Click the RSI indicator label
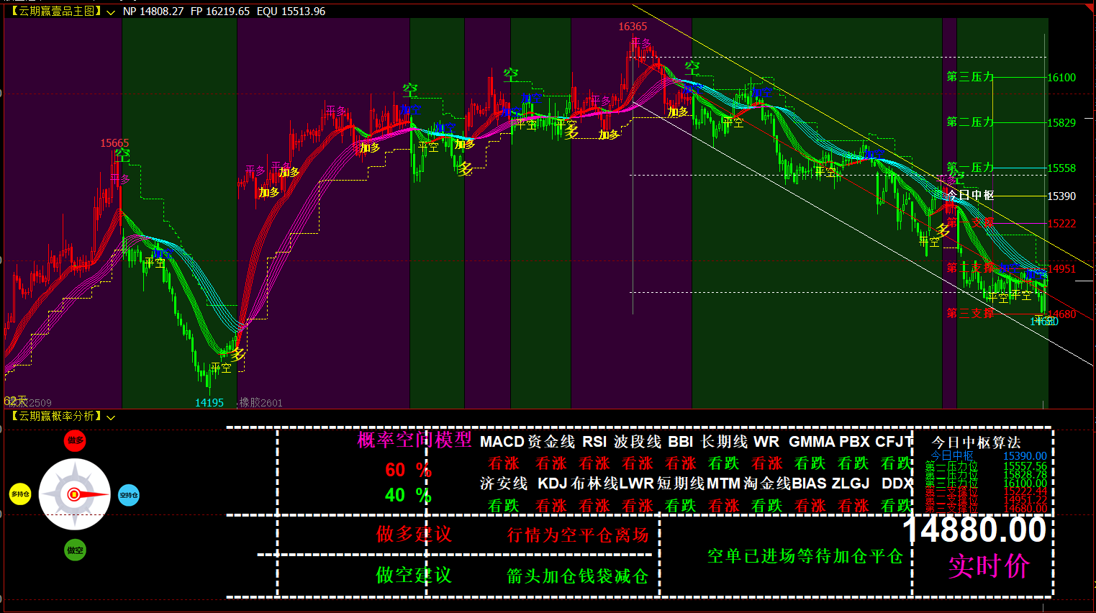 coord(594,442)
